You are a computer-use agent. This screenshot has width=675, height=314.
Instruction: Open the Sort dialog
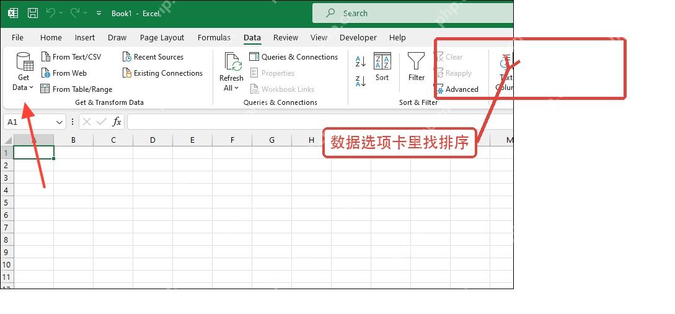382,66
